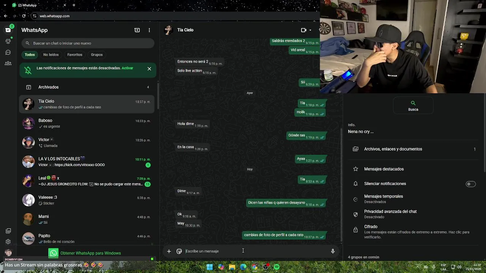Select the Todos filter tab

coord(30,55)
